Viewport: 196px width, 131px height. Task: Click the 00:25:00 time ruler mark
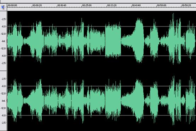tap(87, 5)
